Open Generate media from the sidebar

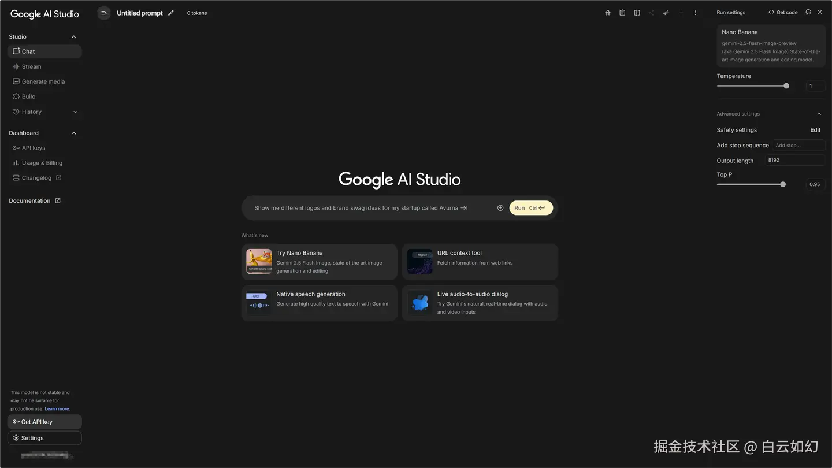44,81
